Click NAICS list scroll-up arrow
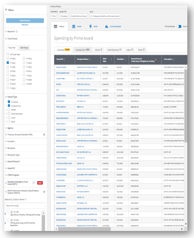The image size is (194, 238). pos(43,213)
